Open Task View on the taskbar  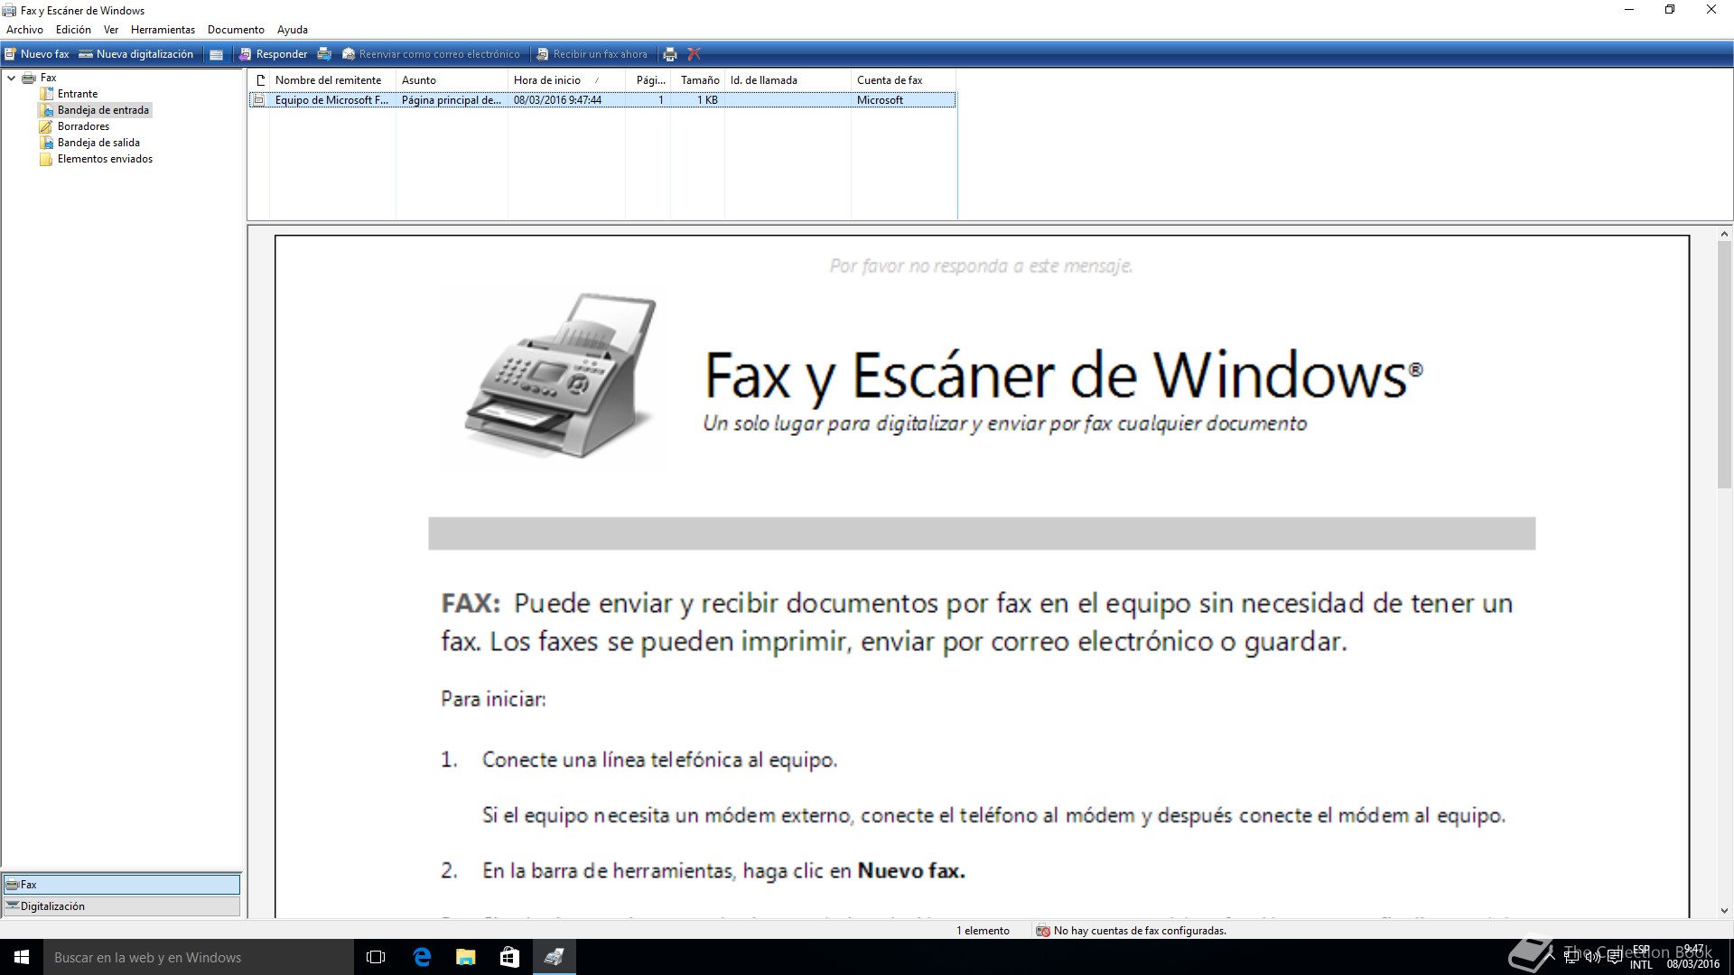376,957
